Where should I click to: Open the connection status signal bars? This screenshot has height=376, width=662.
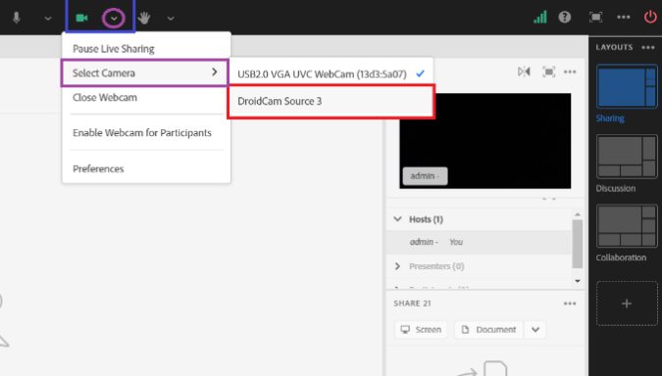[540, 18]
